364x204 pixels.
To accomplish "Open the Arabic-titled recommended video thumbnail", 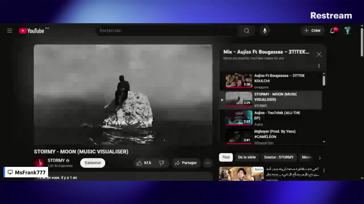I will pyautogui.click(x=241, y=174).
